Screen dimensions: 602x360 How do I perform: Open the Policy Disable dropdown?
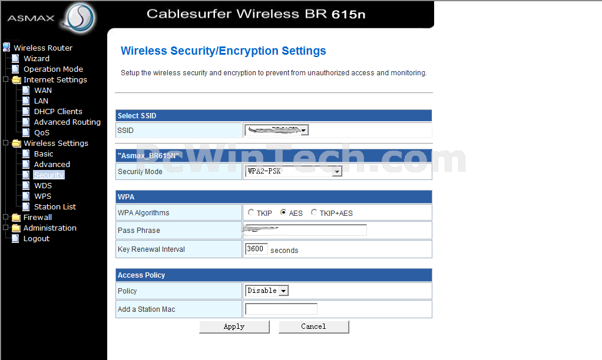click(267, 291)
